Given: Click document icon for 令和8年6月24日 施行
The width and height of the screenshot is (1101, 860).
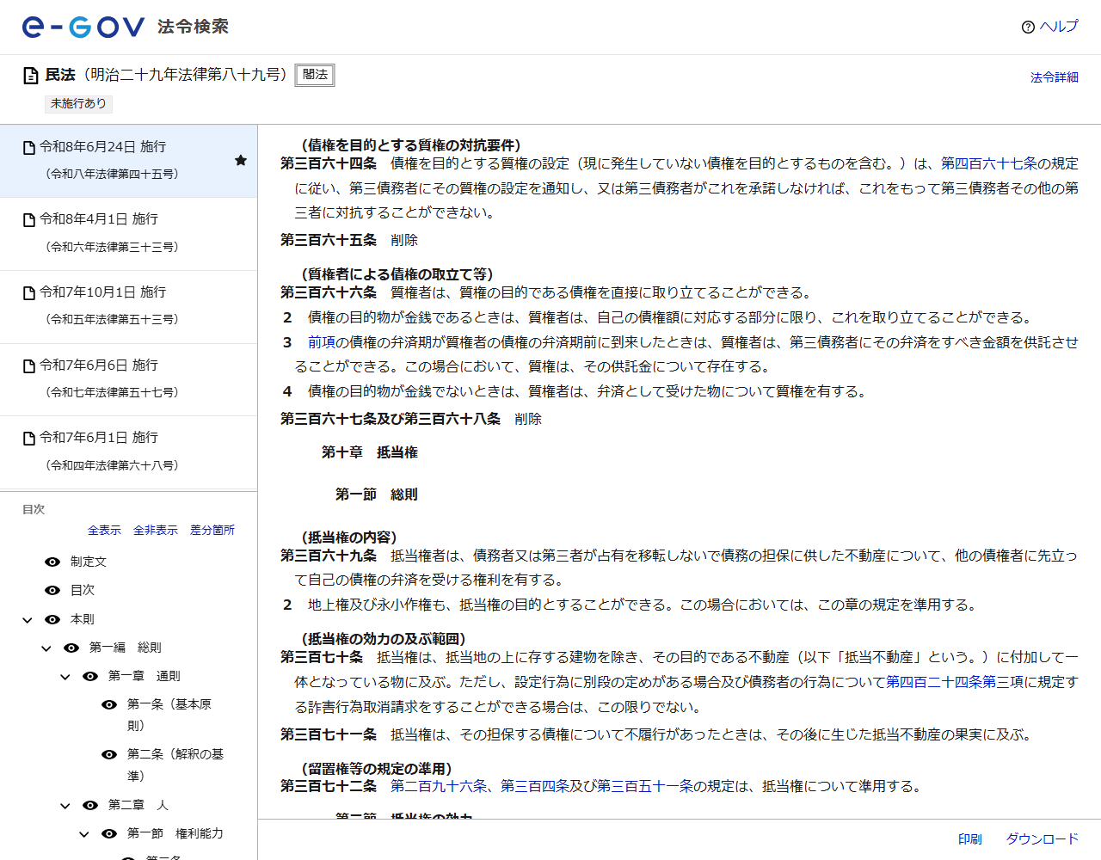Looking at the screenshot, I should pos(29,148).
